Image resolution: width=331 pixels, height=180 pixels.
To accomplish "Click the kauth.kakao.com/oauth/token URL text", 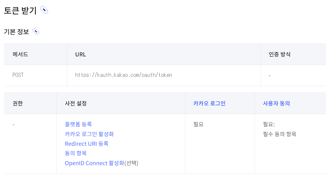I will [124, 75].
